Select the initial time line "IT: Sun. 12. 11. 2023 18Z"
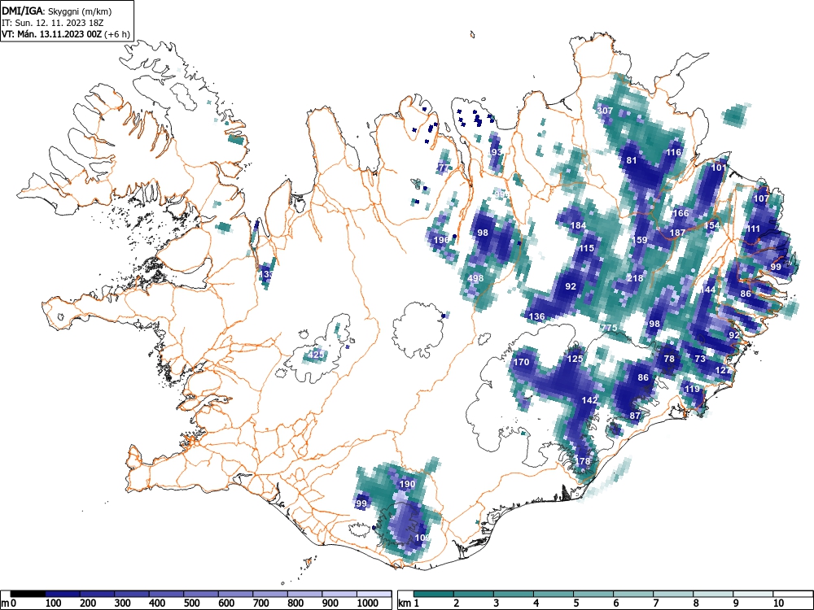814x610 pixels. click(54, 23)
